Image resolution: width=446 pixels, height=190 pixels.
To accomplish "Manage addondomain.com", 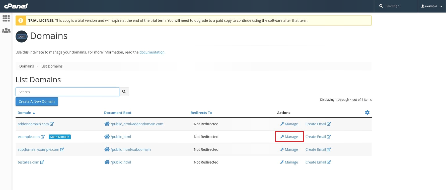I will (x=289, y=124).
